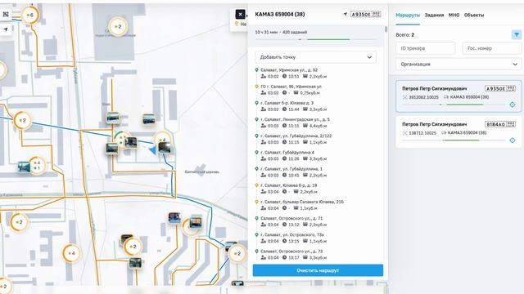Click the fullscreen map icon
The image size is (524, 294).
[x=6, y=15]
